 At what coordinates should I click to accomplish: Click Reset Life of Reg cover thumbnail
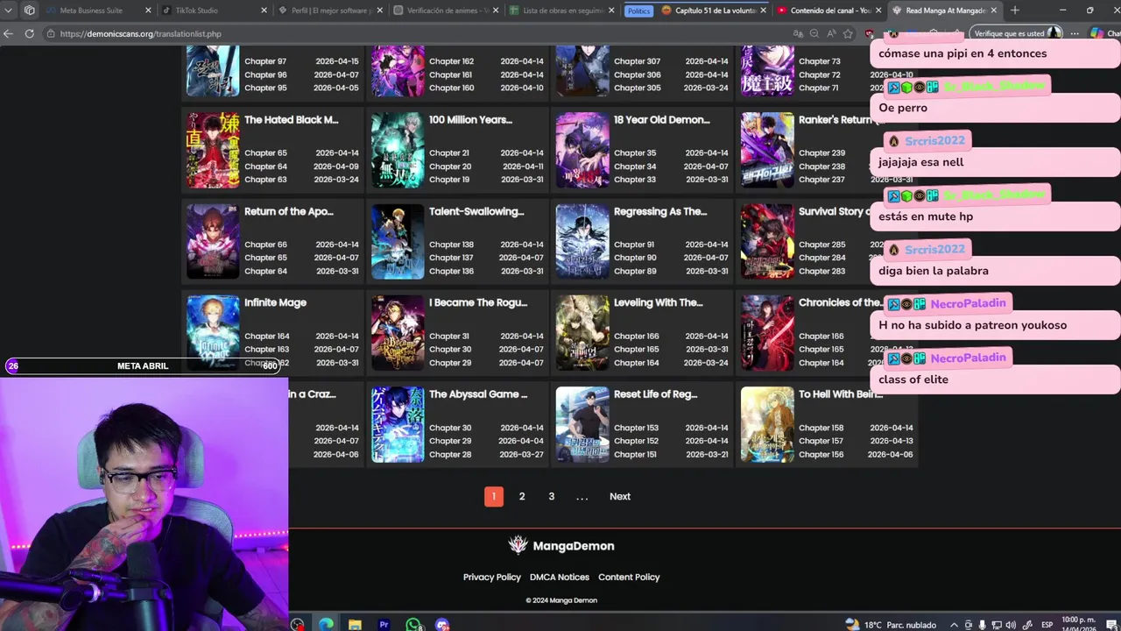(582, 424)
